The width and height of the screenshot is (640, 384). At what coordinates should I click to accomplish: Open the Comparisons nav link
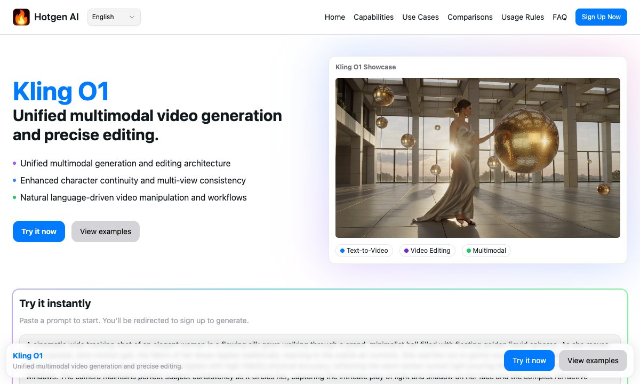point(470,17)
